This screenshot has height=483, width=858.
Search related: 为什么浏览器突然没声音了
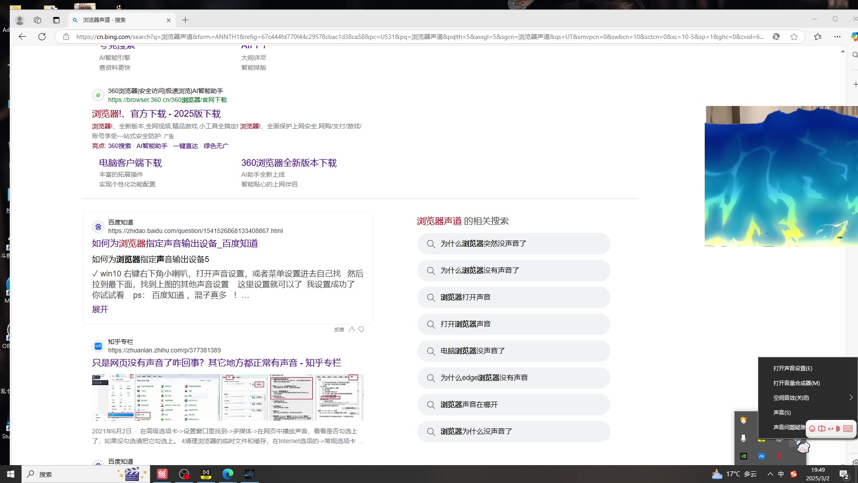tap(513, 244)
